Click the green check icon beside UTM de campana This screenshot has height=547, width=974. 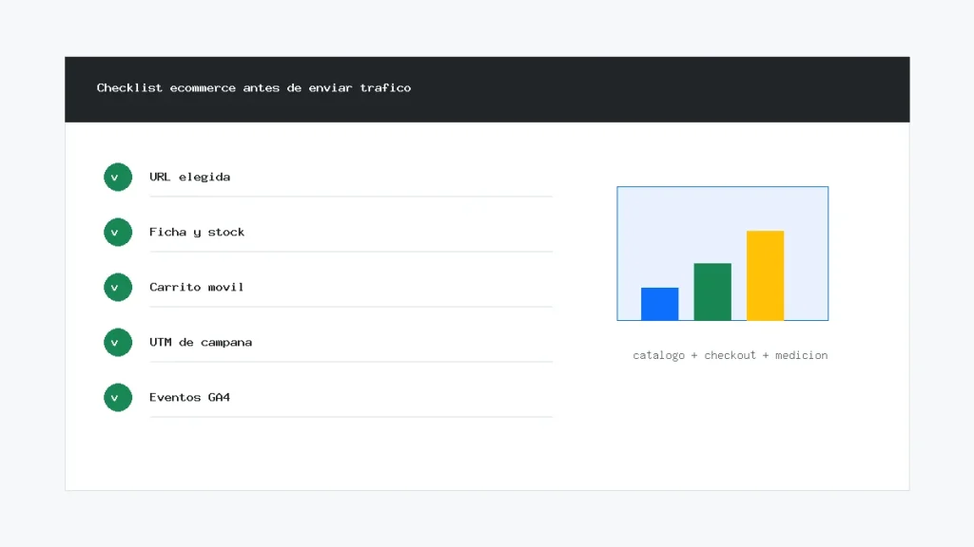118,342
